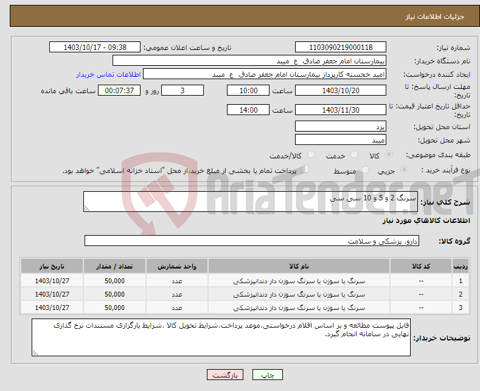Select the کالا/خدمت radio button
Viewport: 480px width, 391px height.
point(311,155)
